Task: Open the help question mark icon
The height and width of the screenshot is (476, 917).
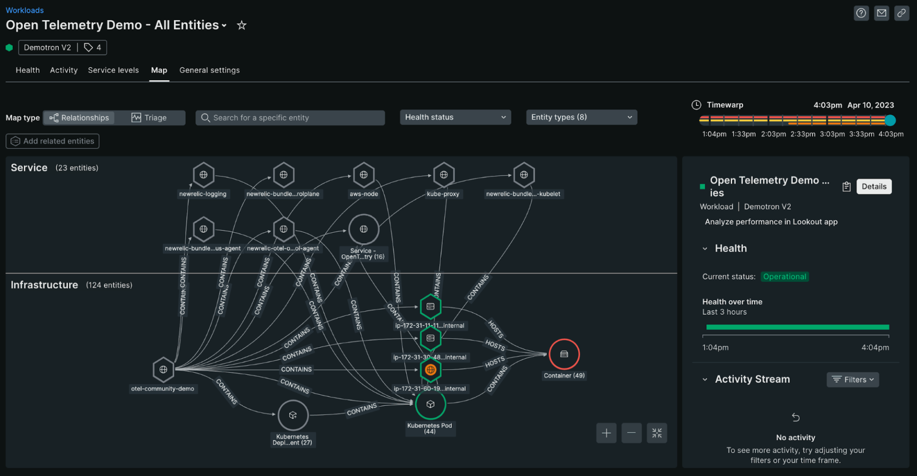Action: coord(861,13)
